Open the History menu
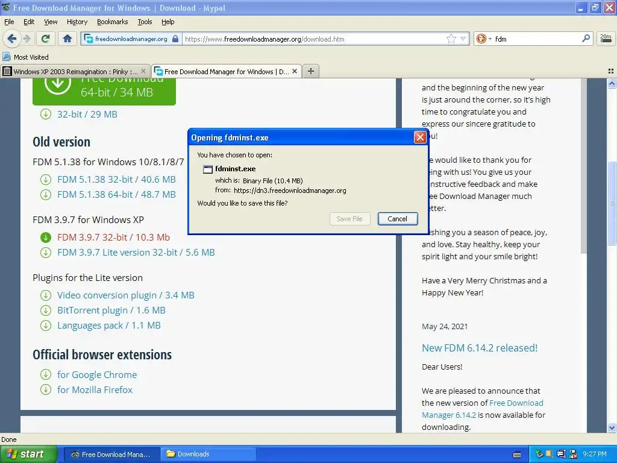Viewport: 617px width, 463px height. [x=77, y=22]
